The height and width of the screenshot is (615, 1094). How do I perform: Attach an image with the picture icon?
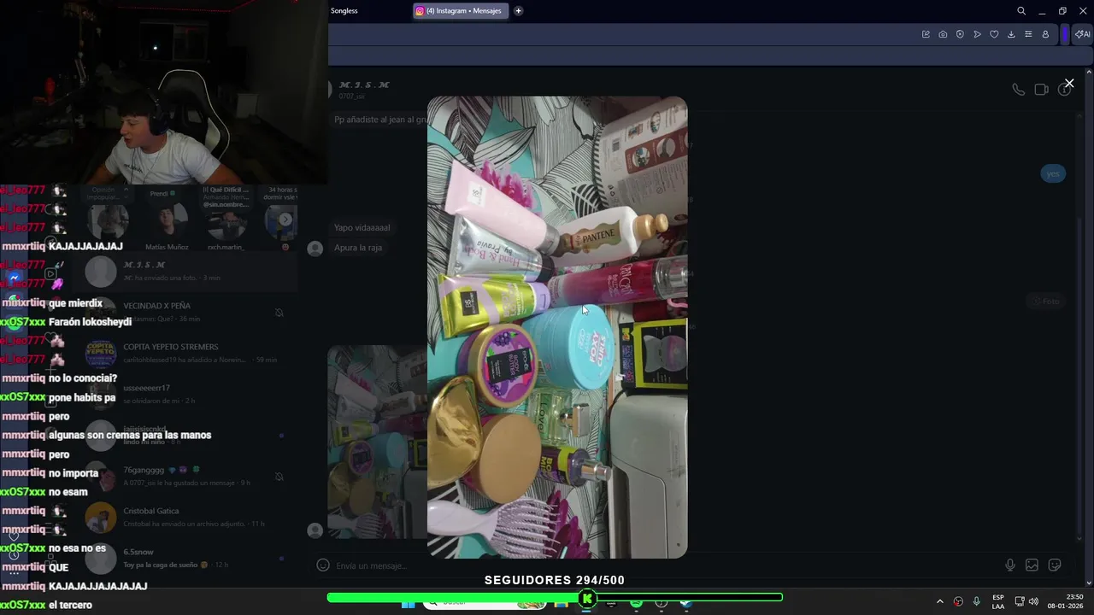(x=1032, y=565)
